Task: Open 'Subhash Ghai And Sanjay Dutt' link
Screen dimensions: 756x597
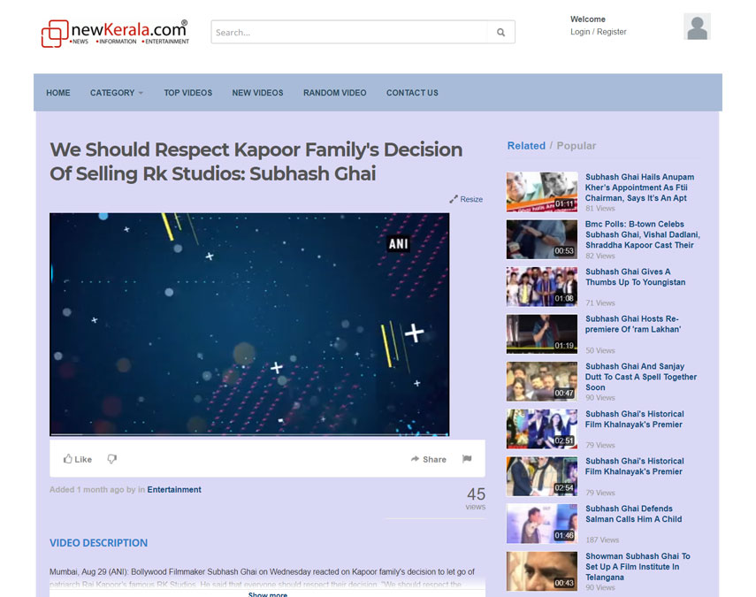Action: coord(641,377)
